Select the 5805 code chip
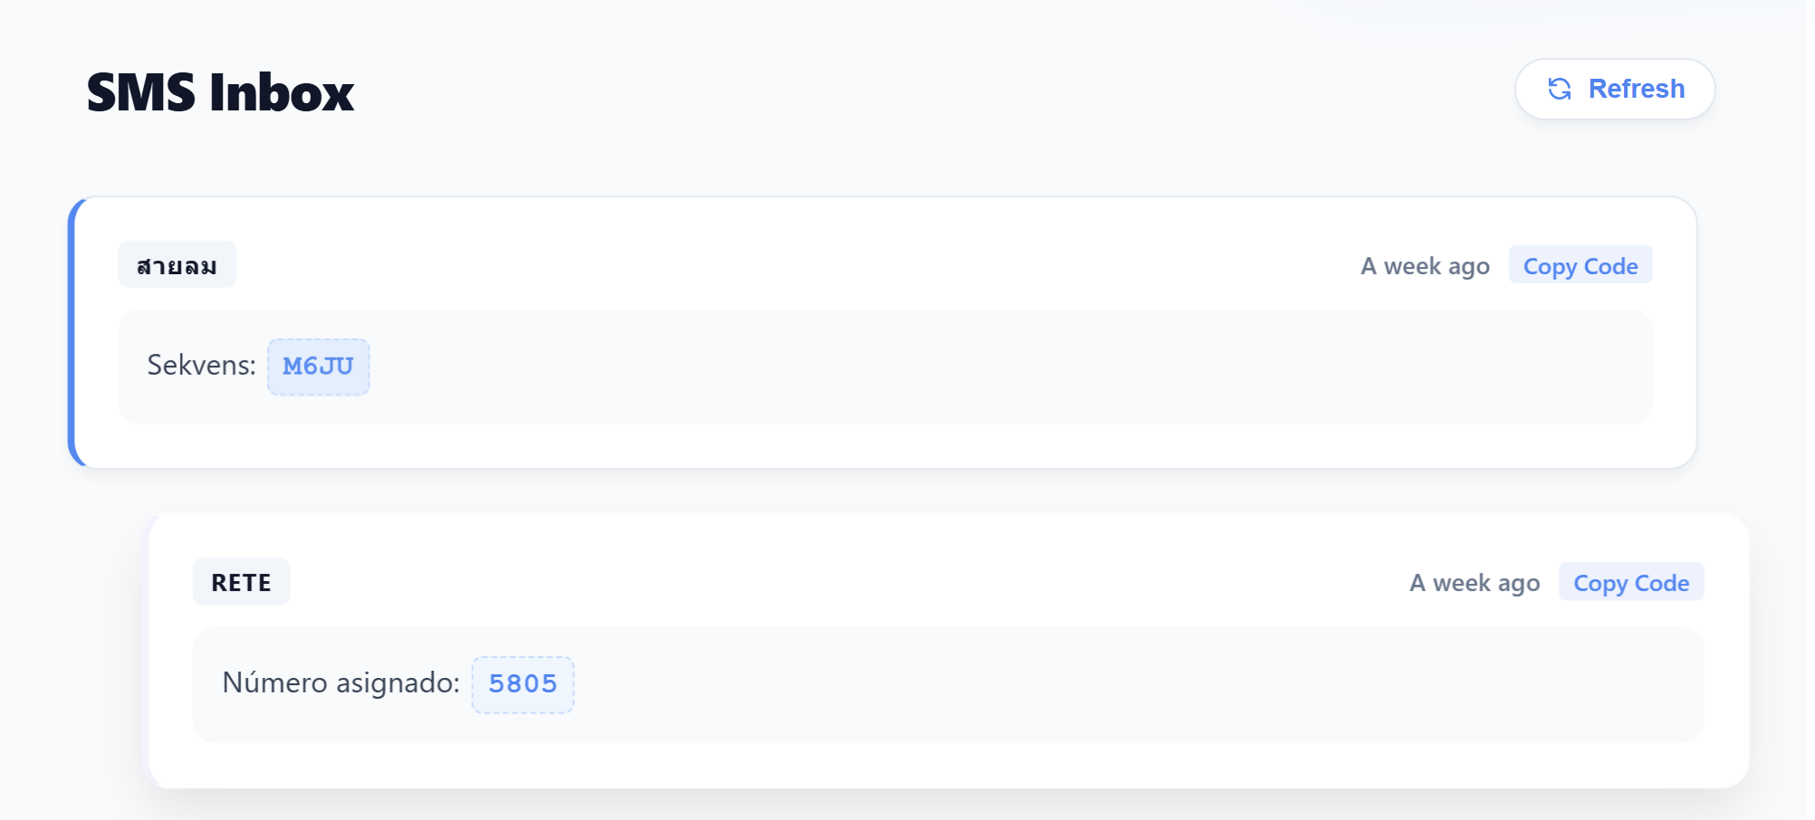This screenshot has height=820, width=1815. (x=523, y=684)
